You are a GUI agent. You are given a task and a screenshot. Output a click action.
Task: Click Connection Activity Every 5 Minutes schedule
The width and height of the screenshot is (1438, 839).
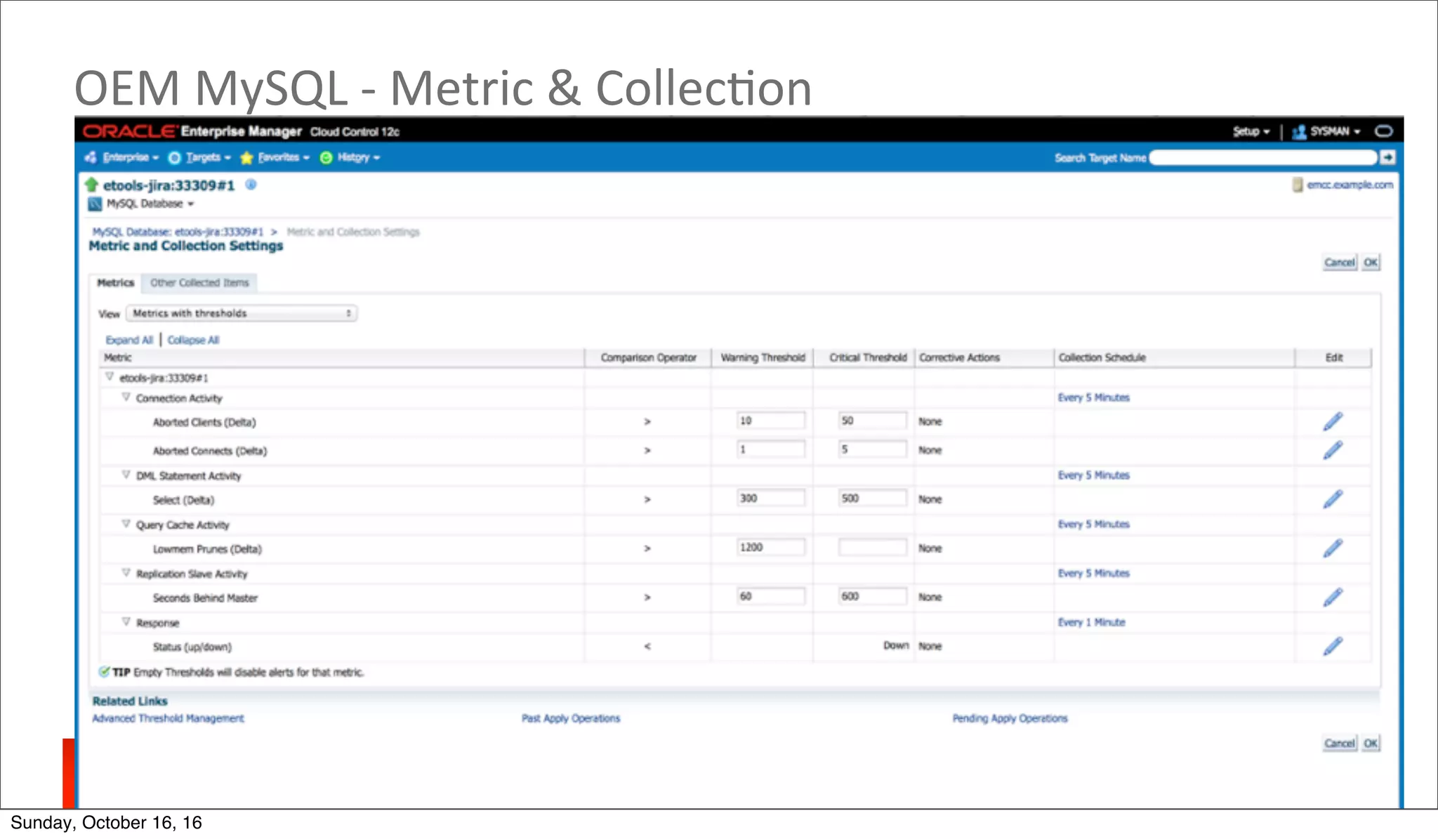coord(1093,397)
